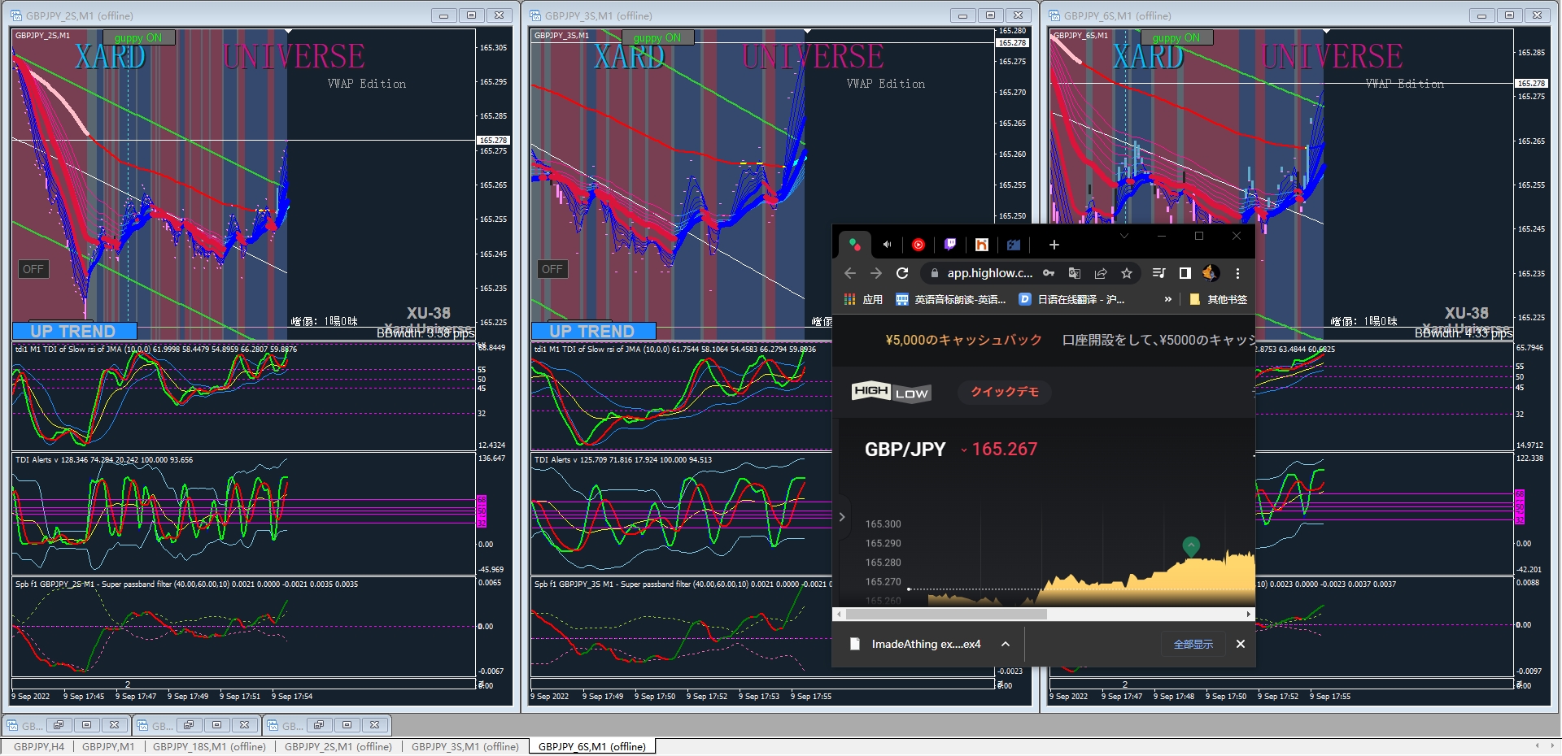Image resolution: width=1562 pixels, height=756 pixels.
Task: Click the browser horizontal scrollbar
Action: point(1043,615)
